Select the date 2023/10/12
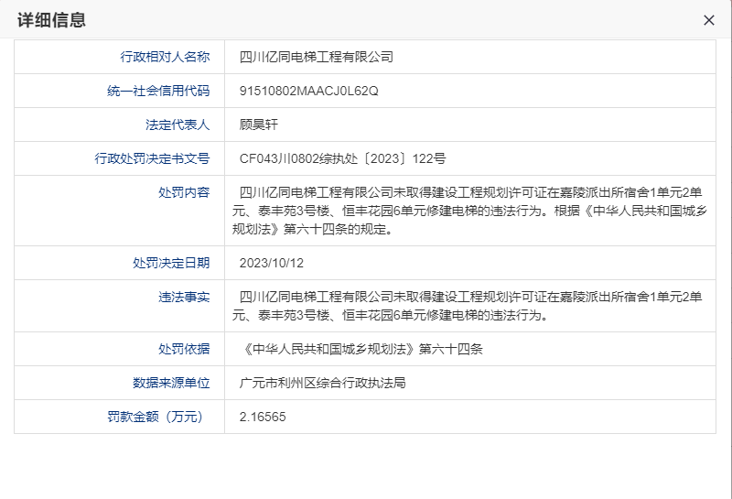This screenshot has width=732, height=499. pyautogui.click(x=271, y=263)
